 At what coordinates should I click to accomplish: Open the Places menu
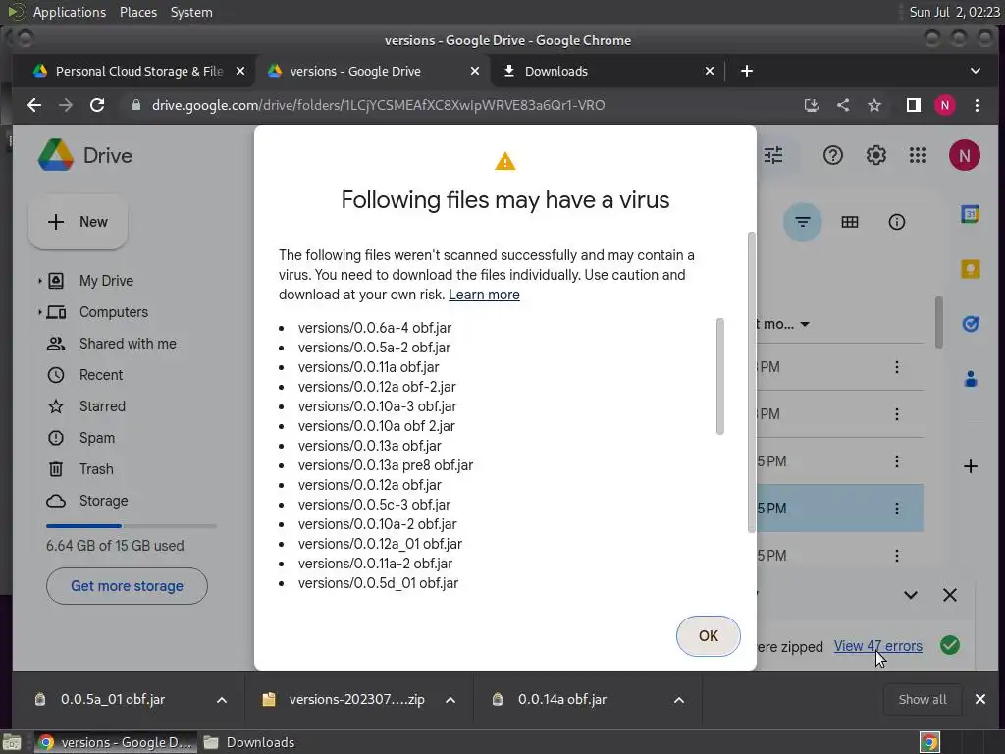coord(138,12)
